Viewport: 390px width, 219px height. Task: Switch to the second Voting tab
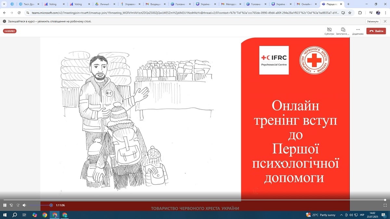(80, 4)
